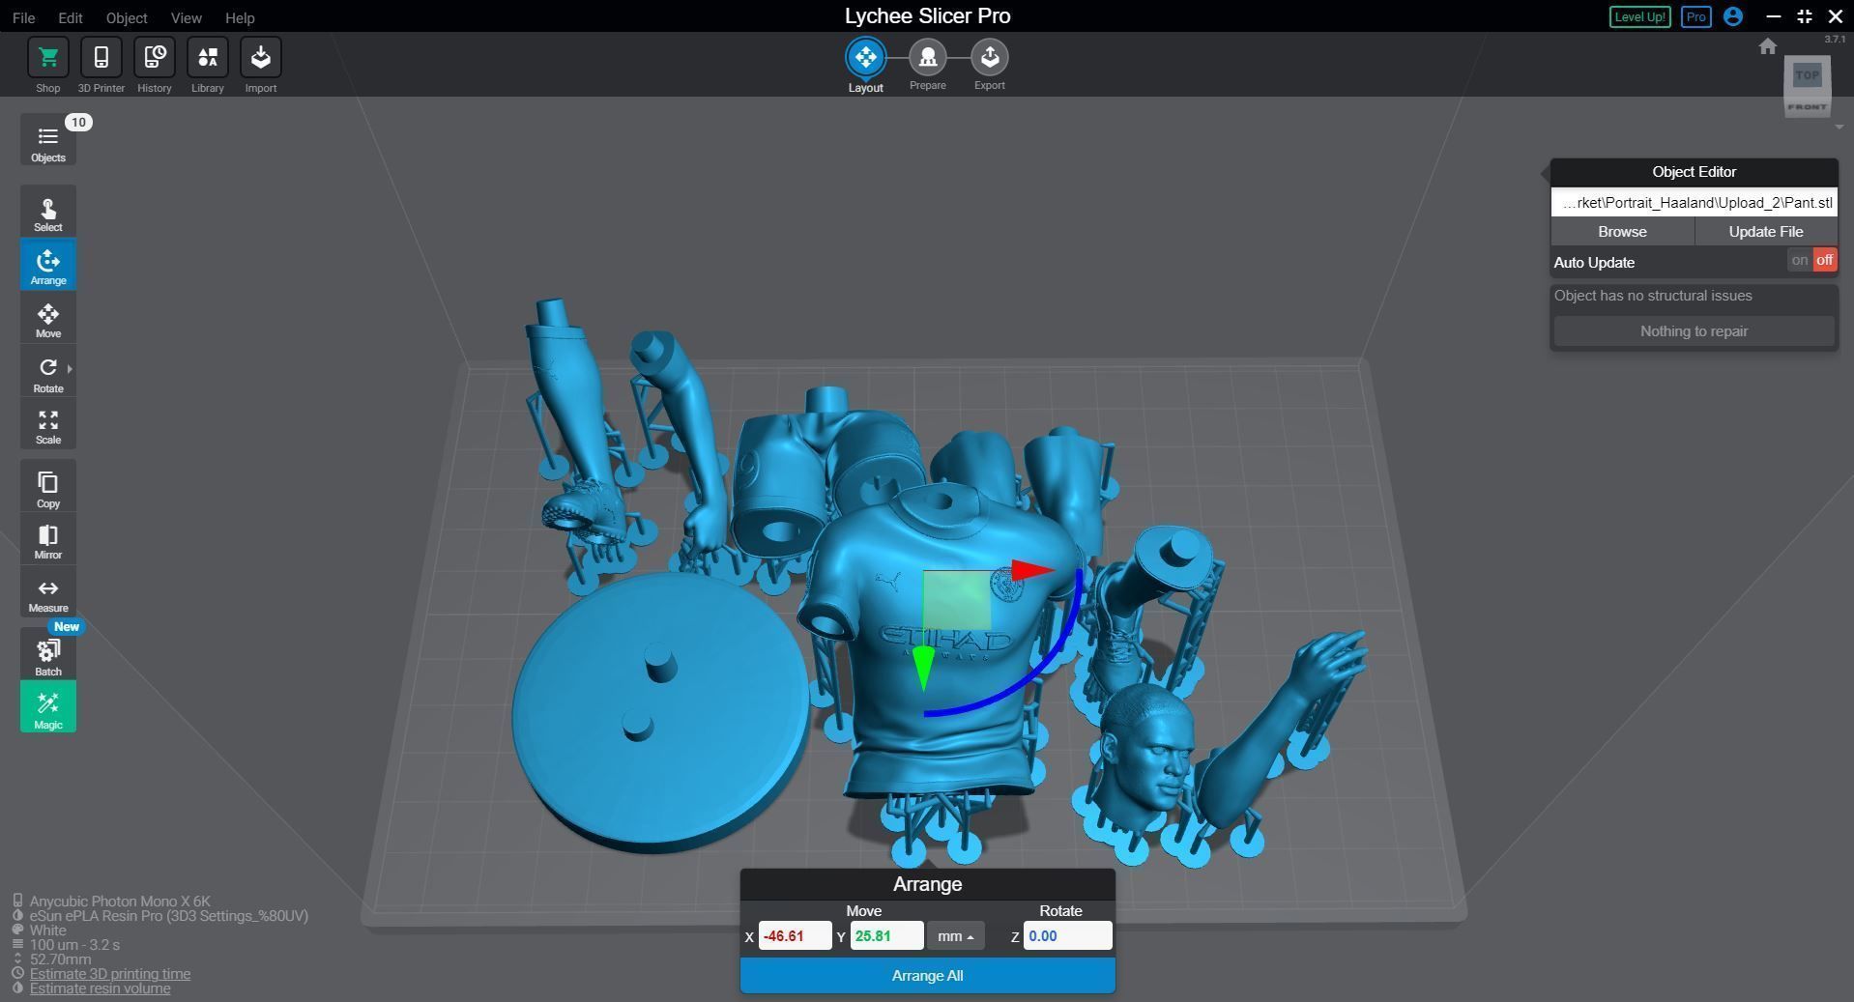1854x1002 pixels.
Task: Select the Measure tool
Action: pyautogui.click(x=47, y=594)
